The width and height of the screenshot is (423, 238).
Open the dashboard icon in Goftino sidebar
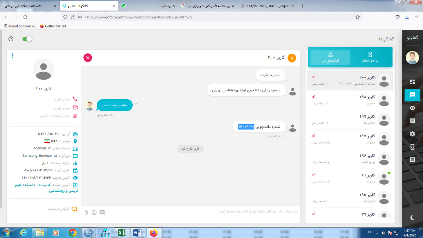pos(412,82)
